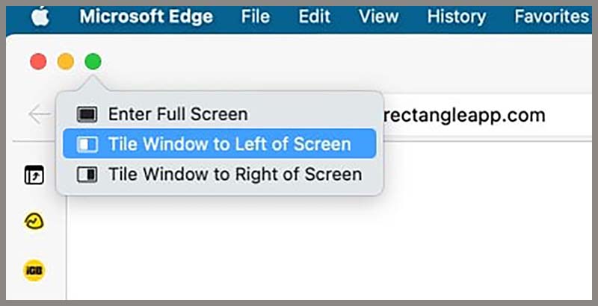This screenshot has height=306, width=598.
Task: Select Tile Window to Left of Screen
Action: (x=229, y=144)
